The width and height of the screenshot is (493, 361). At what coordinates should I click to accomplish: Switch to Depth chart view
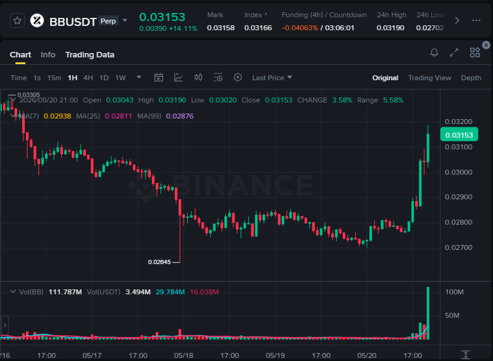click(471, 78)
